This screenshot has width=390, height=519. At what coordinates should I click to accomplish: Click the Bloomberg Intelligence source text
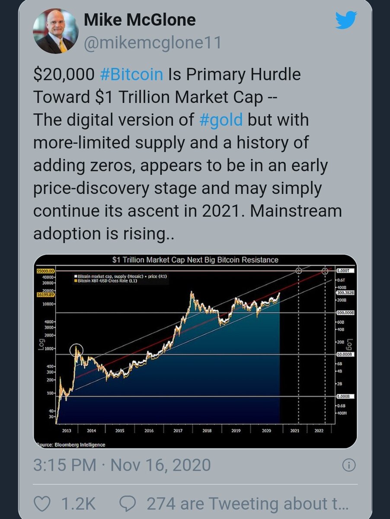tap(70, 444)
